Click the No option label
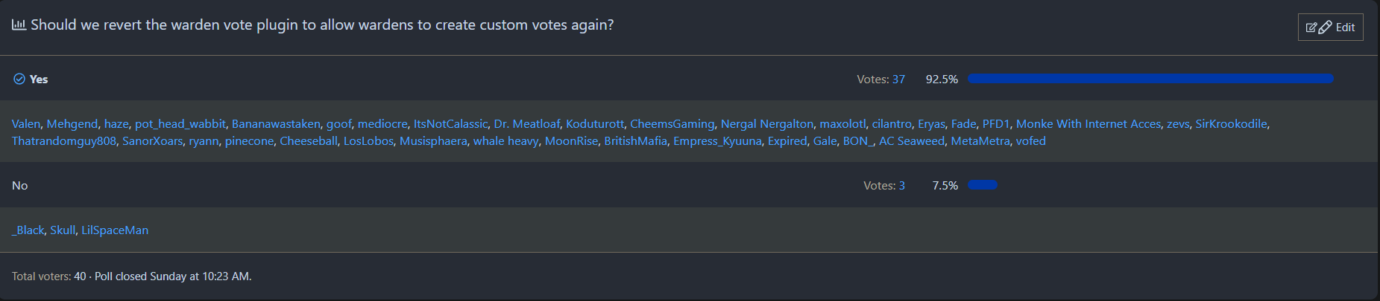Viewport: 1380px width, 301px height. tap(20, 186)
